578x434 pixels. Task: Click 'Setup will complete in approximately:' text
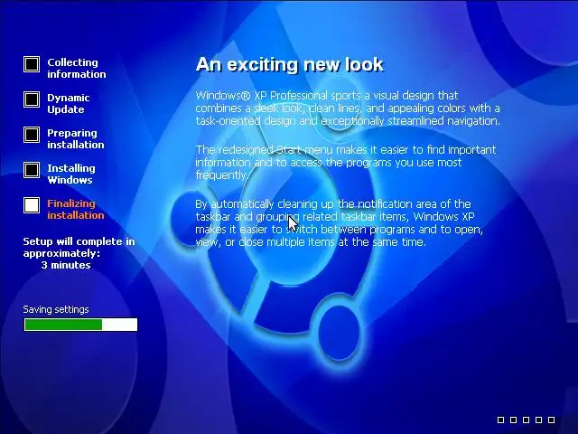pyautogui.click(x=79, y=247)
